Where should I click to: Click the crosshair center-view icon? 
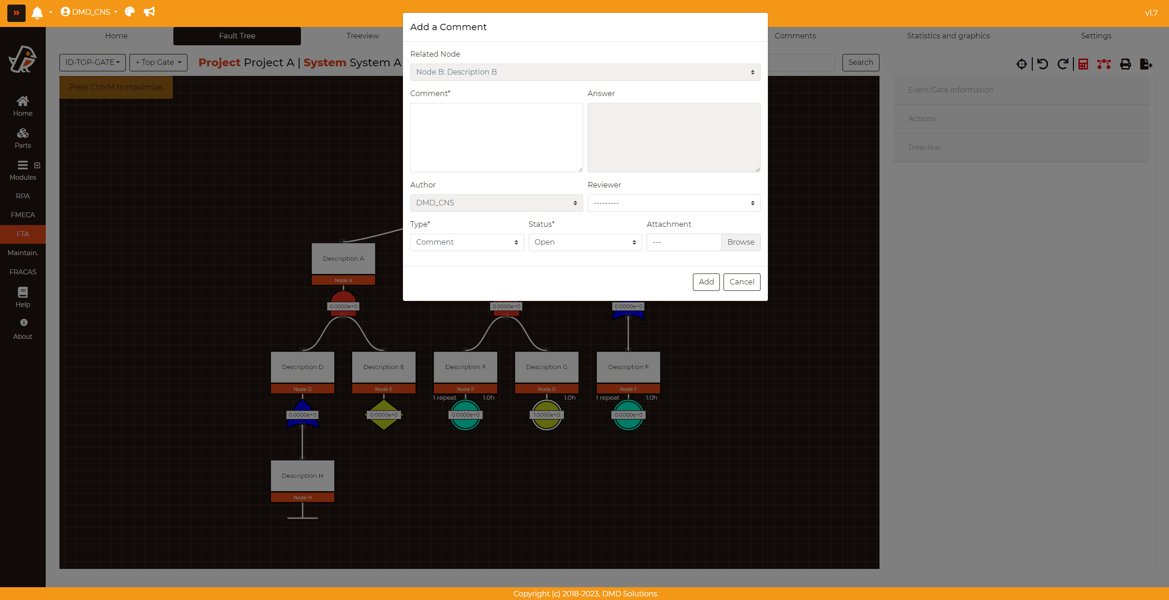tap(1021, 64)
